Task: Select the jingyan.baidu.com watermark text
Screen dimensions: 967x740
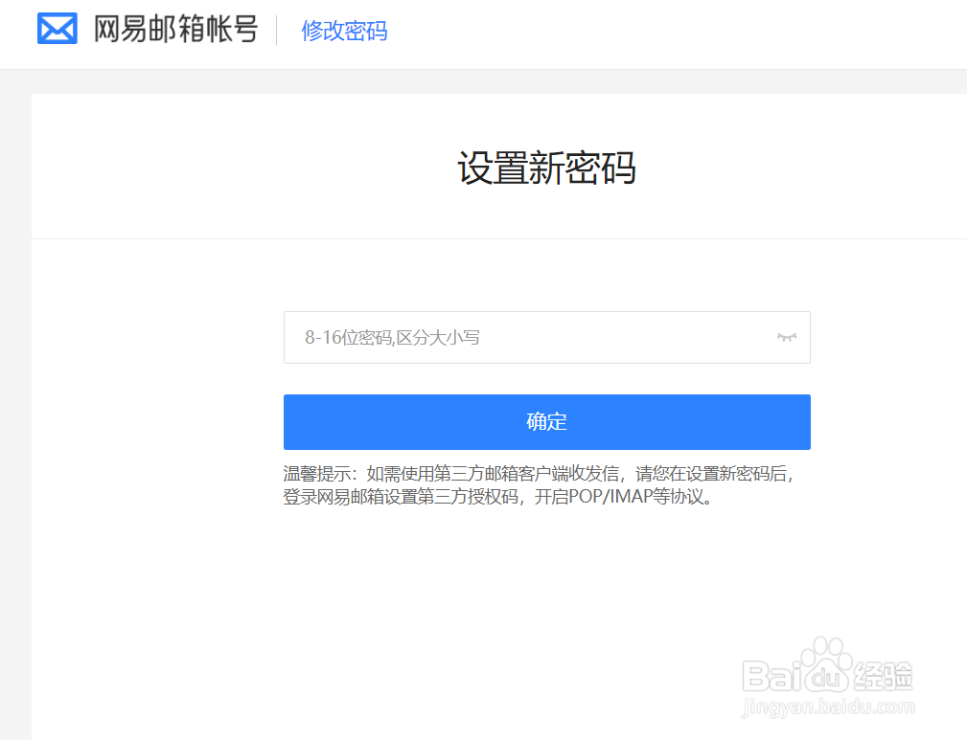Action: (826, 708)
